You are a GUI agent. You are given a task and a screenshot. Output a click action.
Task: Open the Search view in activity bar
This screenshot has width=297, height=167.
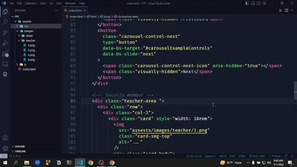pyautogui.click(x=5, y=22)
